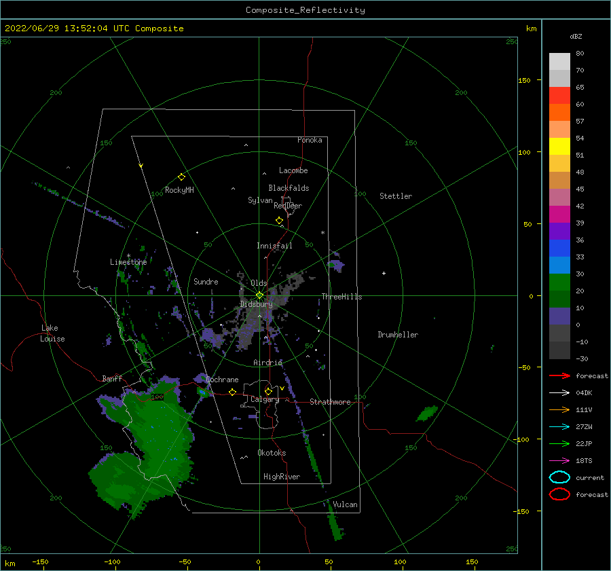The image size is (611, 571).
Task: Click the HighRiver town label
Action: tap(282, 477)
